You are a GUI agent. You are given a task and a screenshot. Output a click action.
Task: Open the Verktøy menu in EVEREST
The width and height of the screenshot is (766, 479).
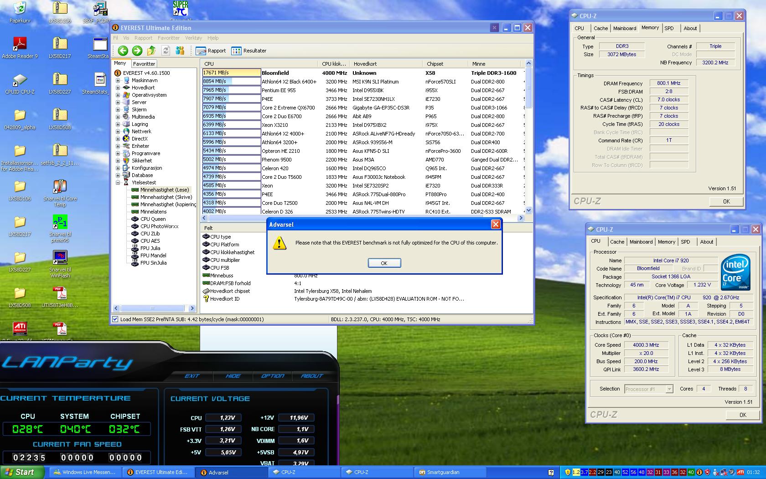(x=193, y=38)
